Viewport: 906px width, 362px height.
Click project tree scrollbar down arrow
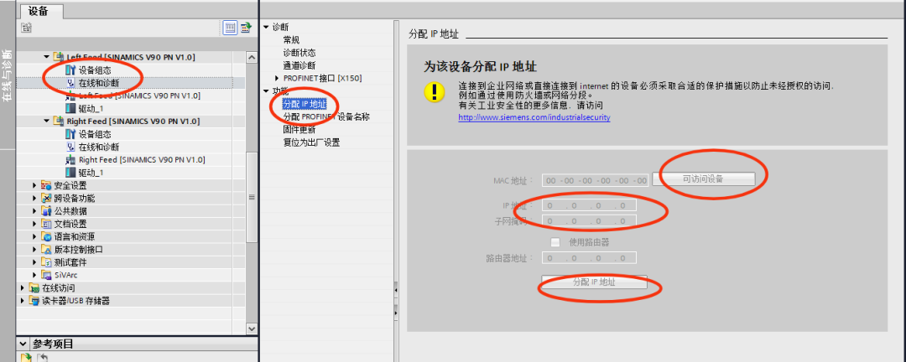tap(252, 328)
